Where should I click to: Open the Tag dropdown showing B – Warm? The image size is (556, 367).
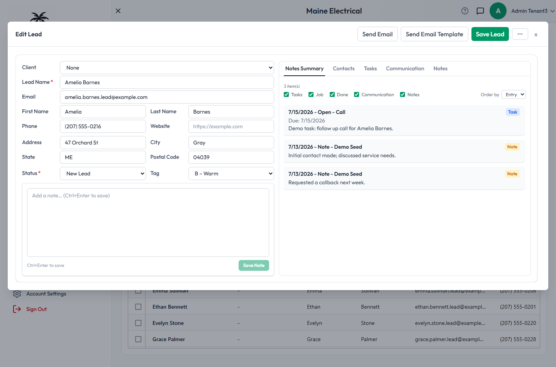click(231, 173)
